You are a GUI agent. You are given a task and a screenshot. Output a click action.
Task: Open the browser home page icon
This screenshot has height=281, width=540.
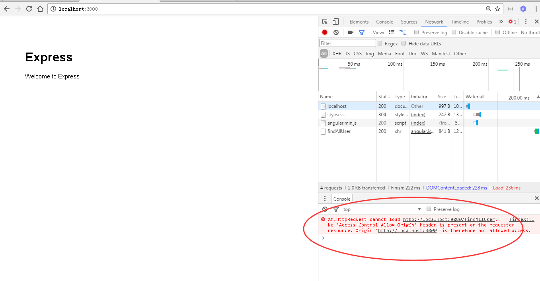point(40,9)
